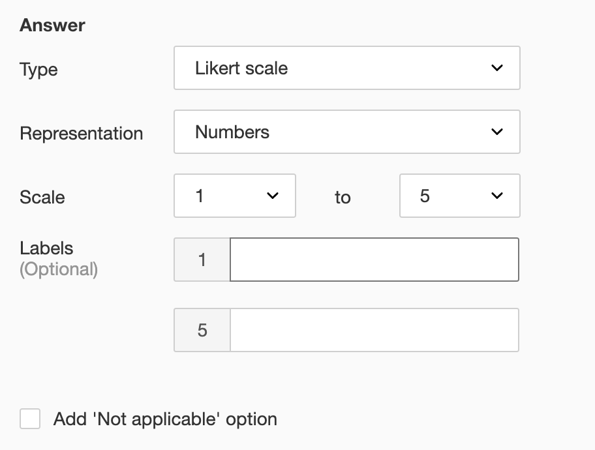Enable the 'Not applicable' option checkbox
This screenshot has height=450, width=595.
click(x=30, y=419)
